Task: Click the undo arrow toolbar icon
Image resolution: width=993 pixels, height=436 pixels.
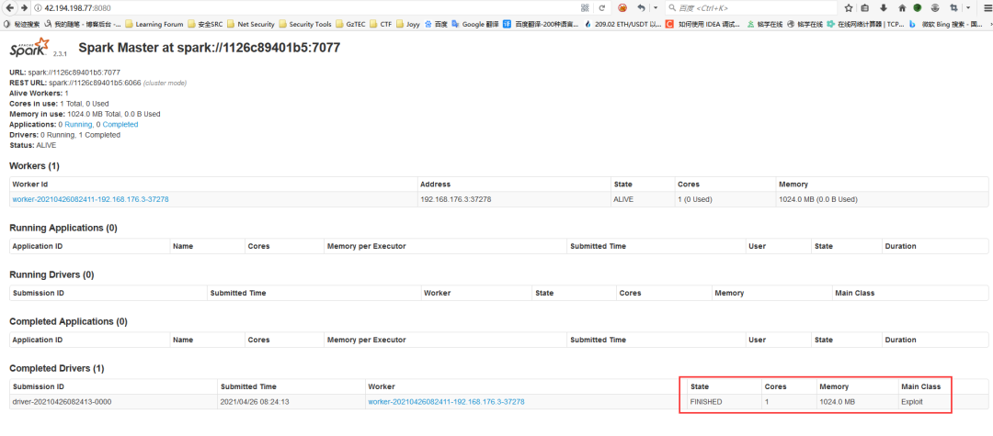Action: tap(642, 8)
